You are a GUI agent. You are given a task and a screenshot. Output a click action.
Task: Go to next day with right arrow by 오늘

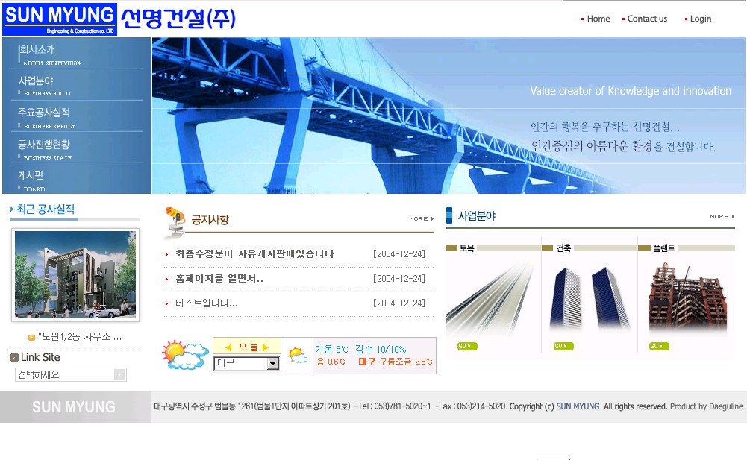click(266, 347)
